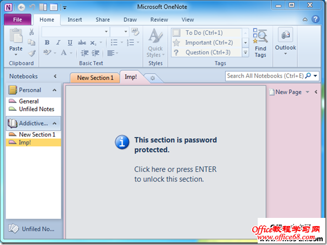The width and height of the screenshot is (327, 245).
Task: Select the Imp! section tab
Action: pos(131,77)
